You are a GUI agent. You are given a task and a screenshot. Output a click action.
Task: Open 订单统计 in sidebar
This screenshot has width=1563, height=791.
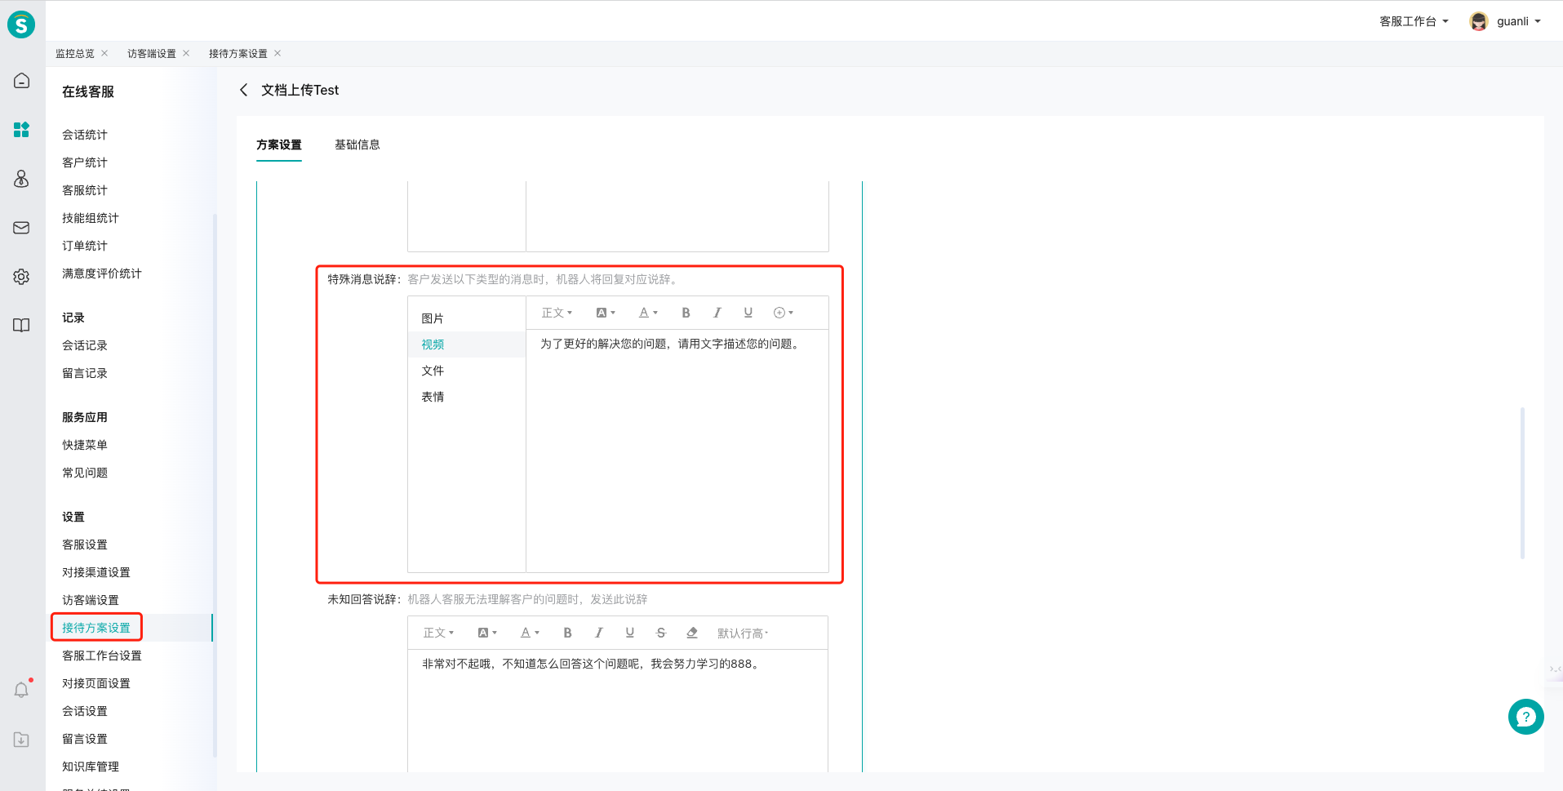tap(85, 246)
